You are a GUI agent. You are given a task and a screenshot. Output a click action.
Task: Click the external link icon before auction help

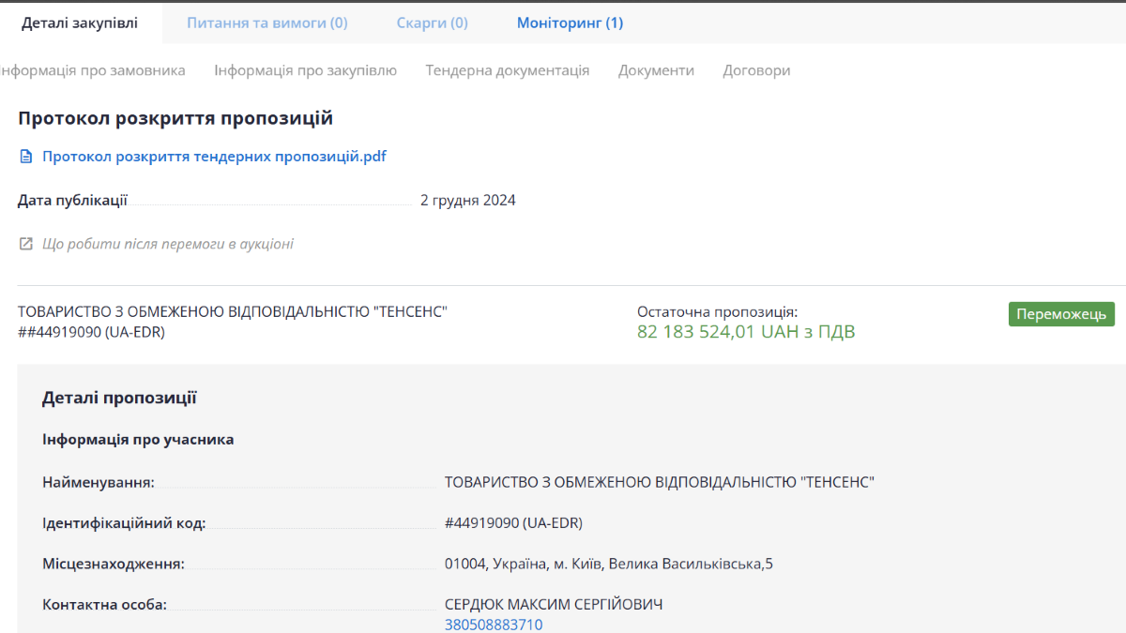click(26, 244)
